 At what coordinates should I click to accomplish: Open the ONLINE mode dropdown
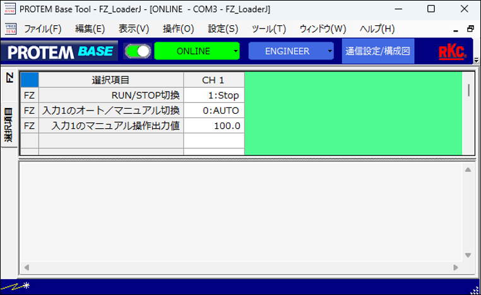tap(197, 51)
